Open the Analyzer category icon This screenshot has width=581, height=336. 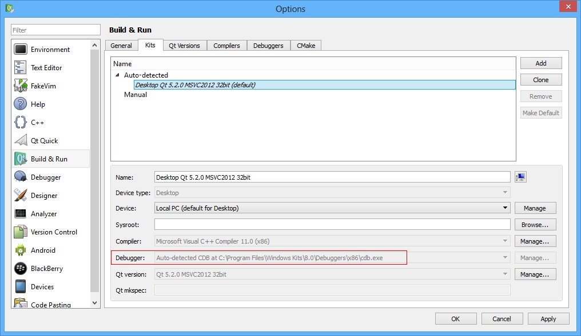click(21, 214)
